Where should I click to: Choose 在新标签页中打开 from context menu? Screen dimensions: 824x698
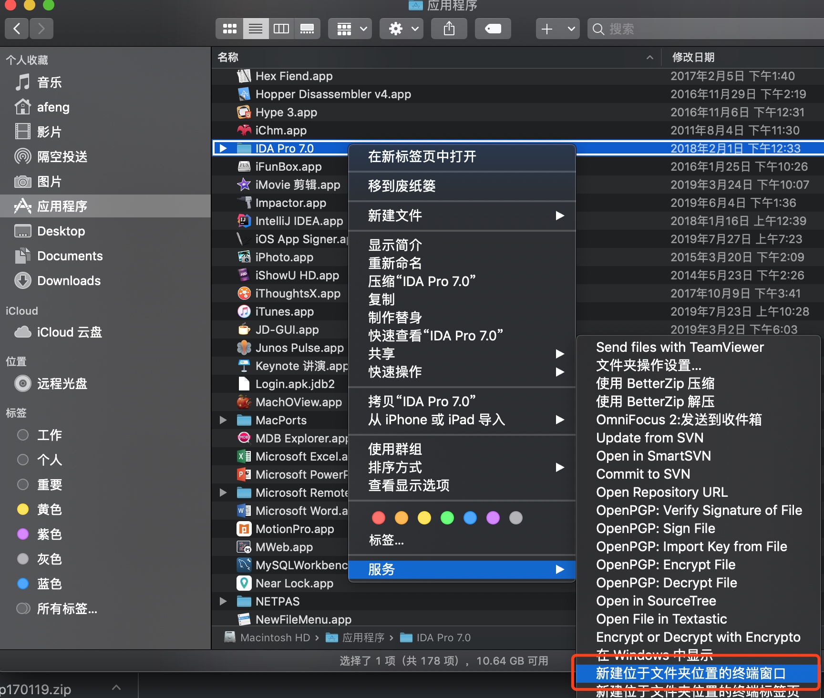pos(462,156)
